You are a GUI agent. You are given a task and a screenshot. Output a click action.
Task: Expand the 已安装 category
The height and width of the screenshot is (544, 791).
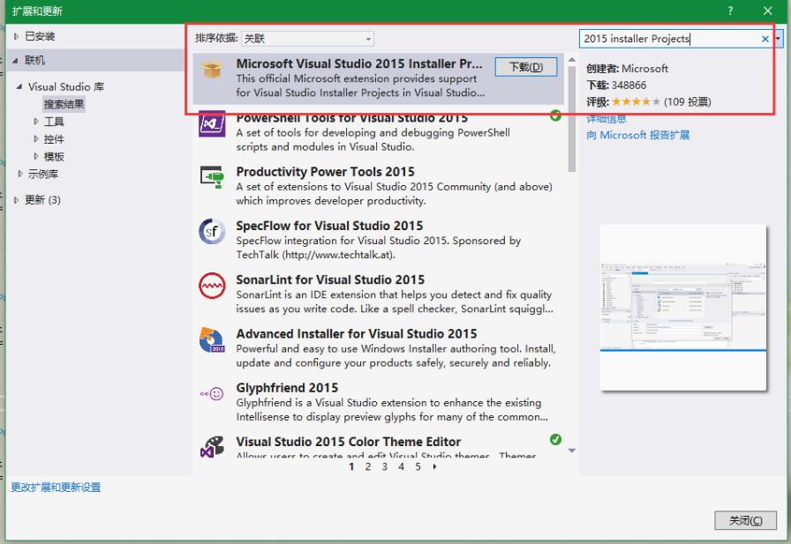point(16,36)
